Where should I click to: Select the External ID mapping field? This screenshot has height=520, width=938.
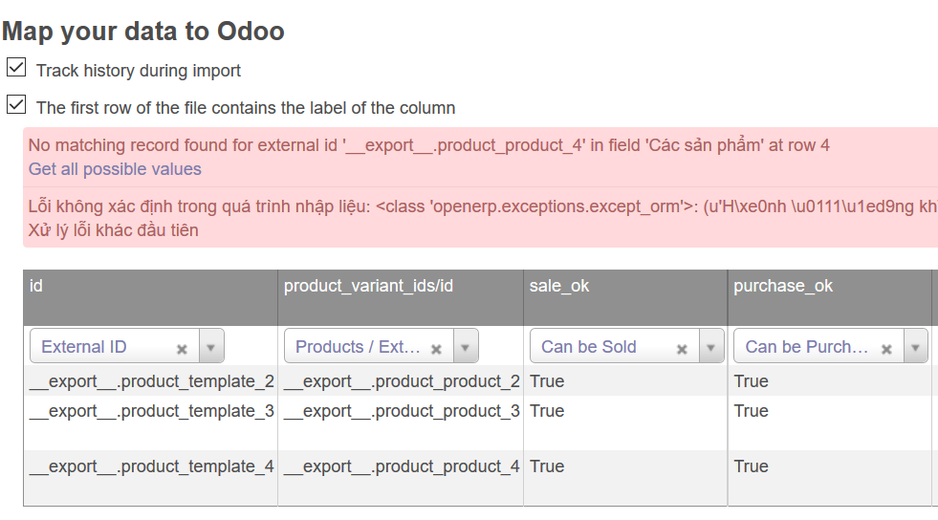(127, 346)
